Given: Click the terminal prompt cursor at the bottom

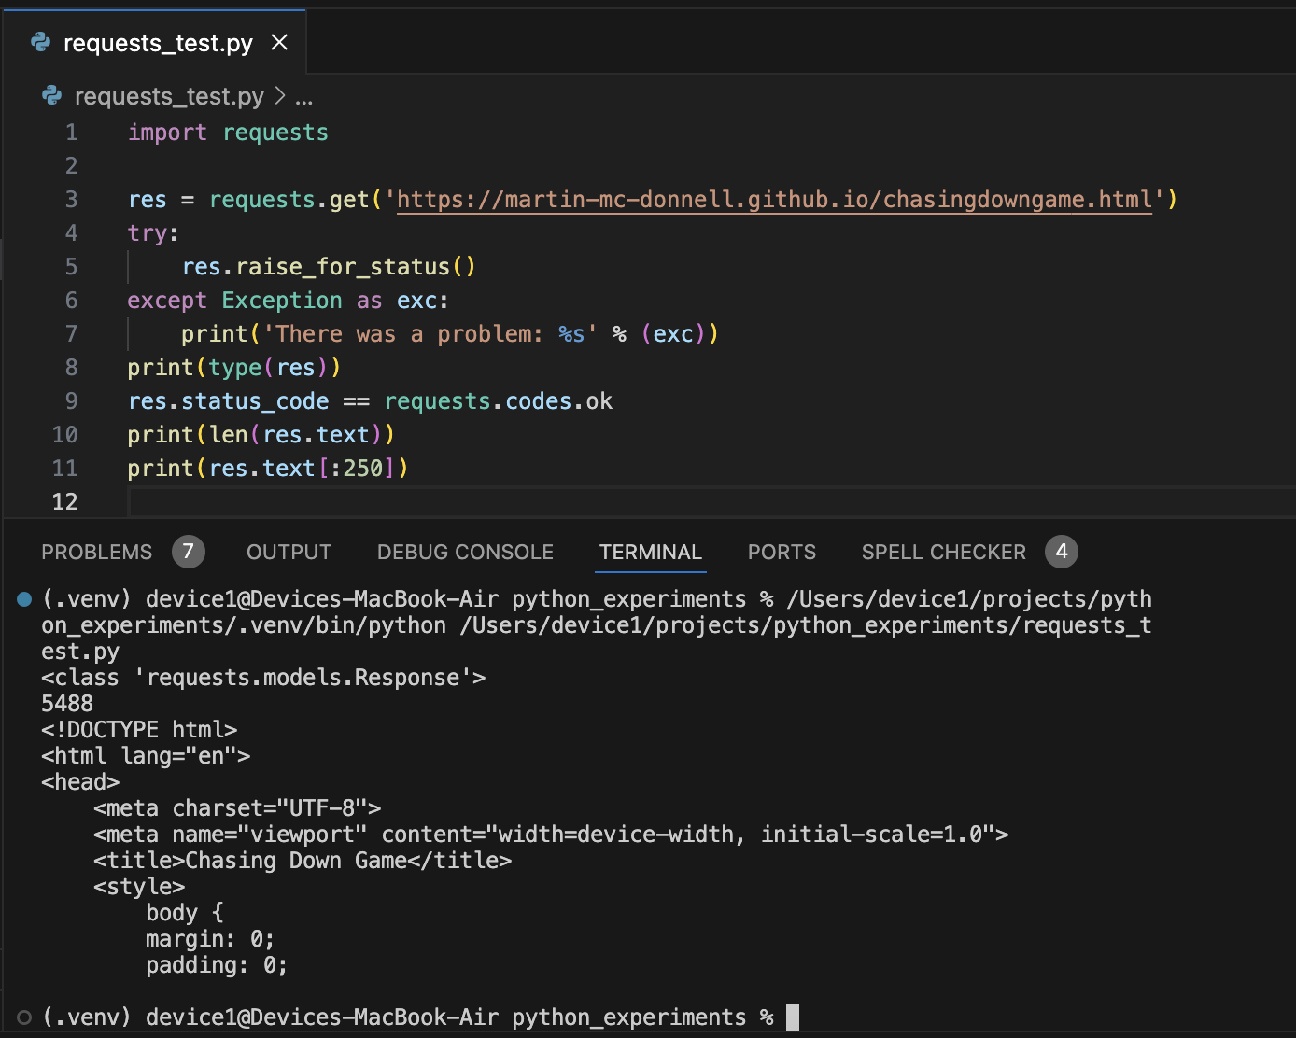Looking at the screenshot, I should (792, 1017).
